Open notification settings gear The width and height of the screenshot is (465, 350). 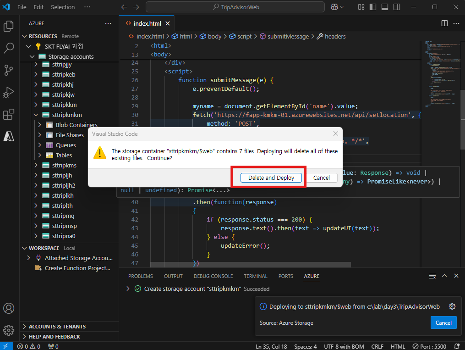pos(452,306)
